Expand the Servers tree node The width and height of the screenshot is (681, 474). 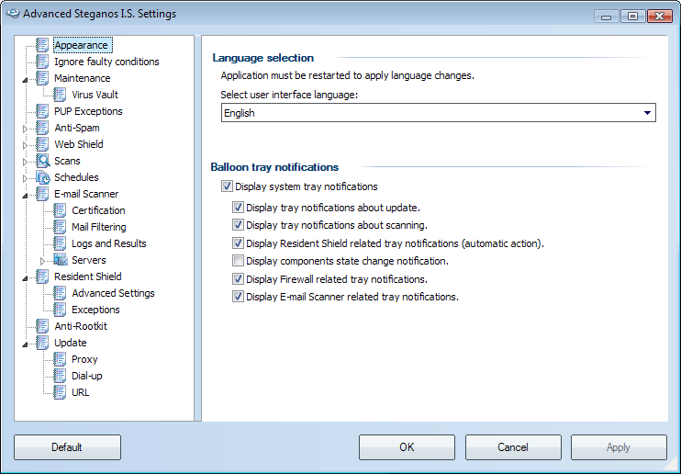pos(42,261)
